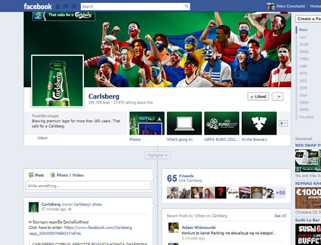
Task: Open Alex Constanti profile link
Action: coord(290,6)
